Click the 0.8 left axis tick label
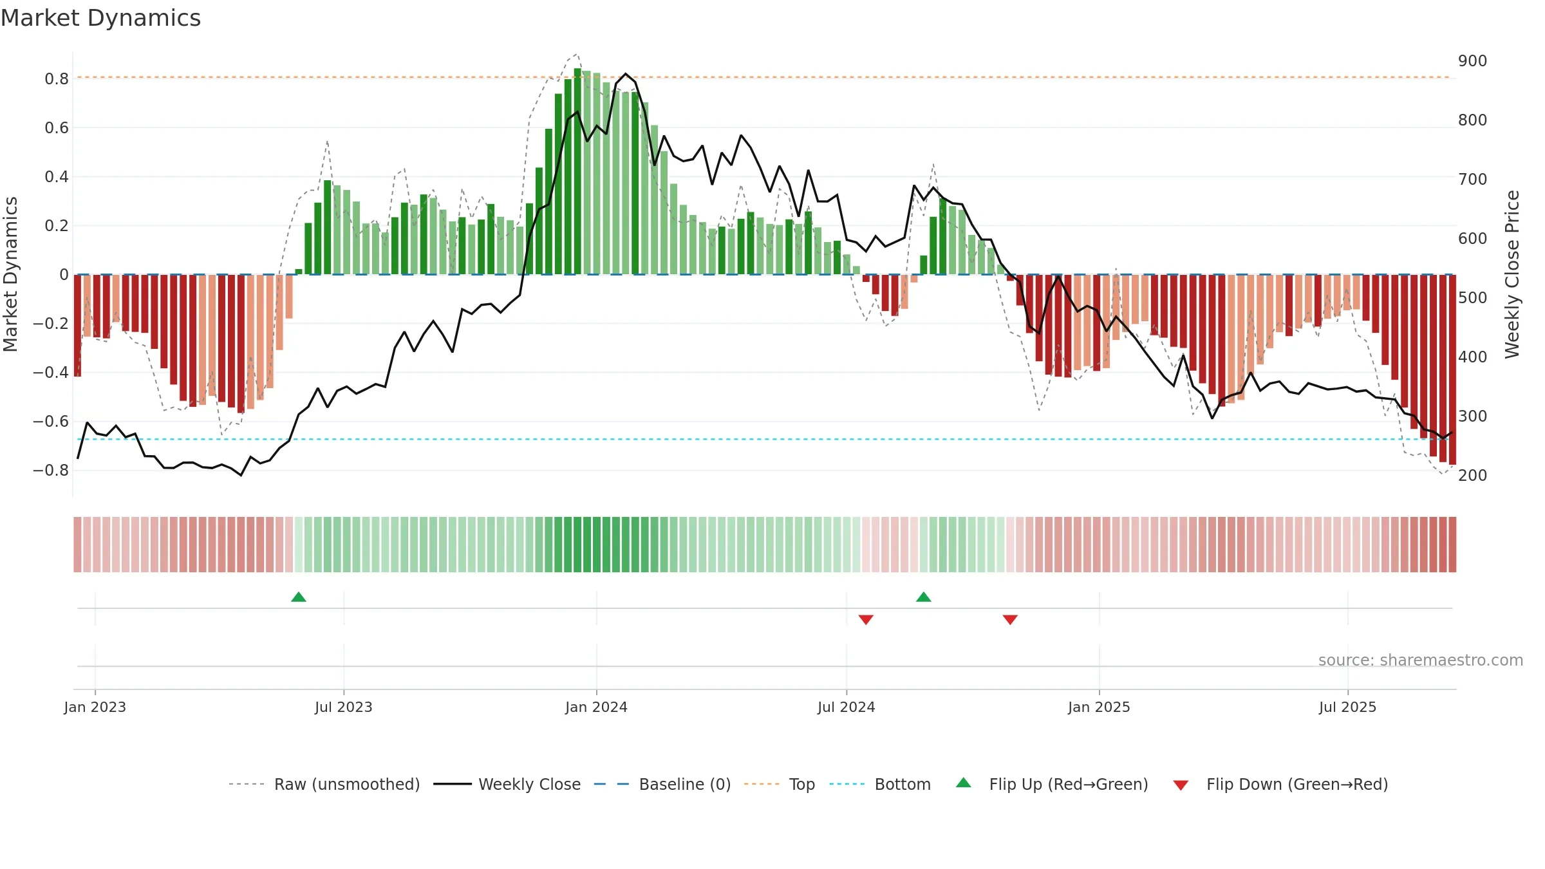The width and height of the screenshot is (1545, 869). (57, 79)
